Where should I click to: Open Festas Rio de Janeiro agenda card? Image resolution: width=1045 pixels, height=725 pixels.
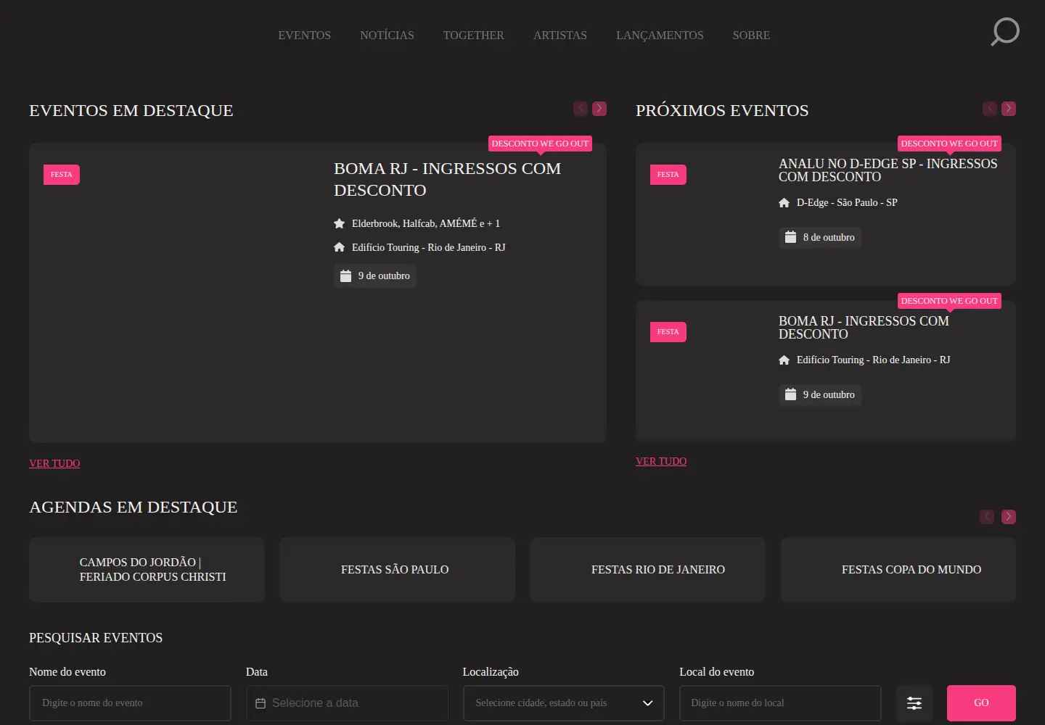[x=647, y=570]
